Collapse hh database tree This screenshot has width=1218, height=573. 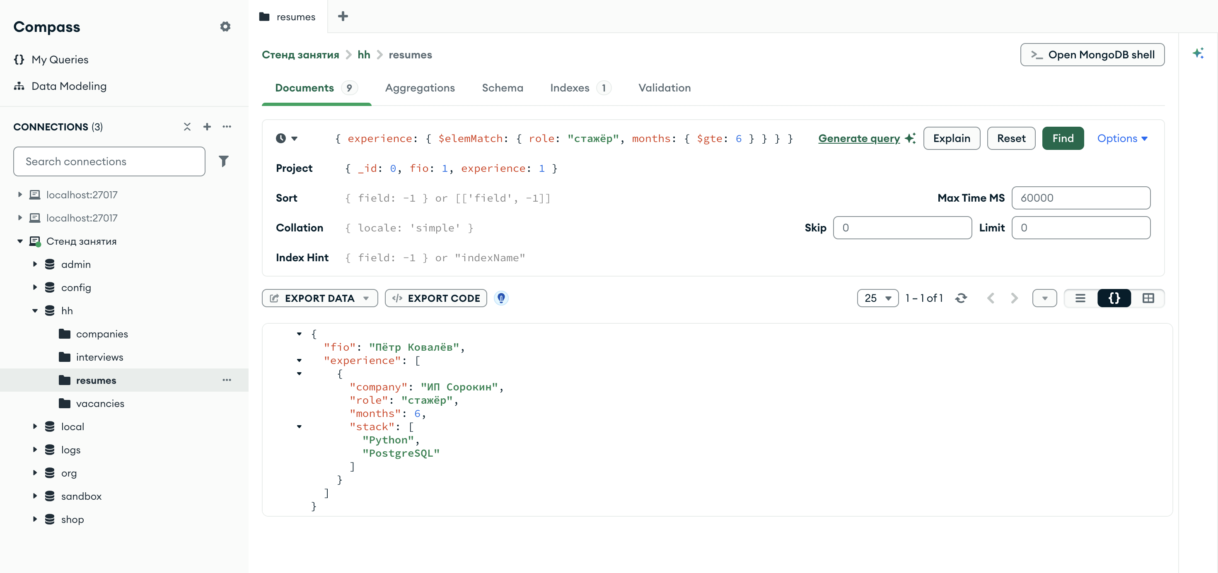point(35,311)
